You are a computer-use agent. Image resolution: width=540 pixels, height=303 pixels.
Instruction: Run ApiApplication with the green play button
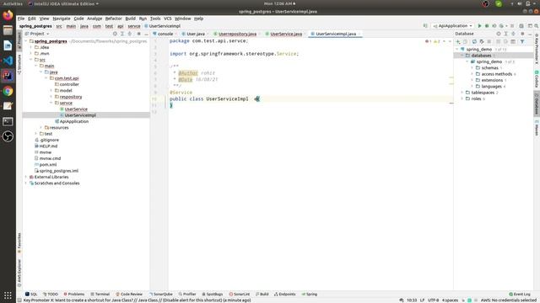point(479,26)
